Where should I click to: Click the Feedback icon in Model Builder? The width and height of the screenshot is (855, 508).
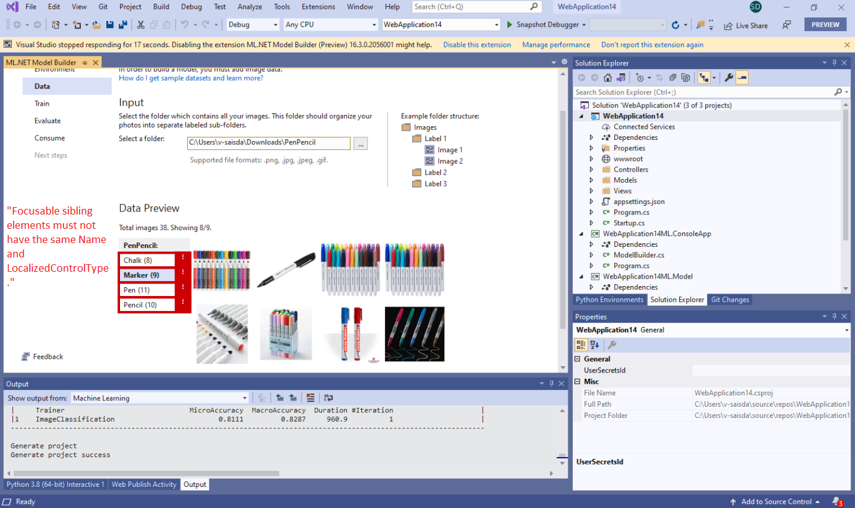point(25,356)
